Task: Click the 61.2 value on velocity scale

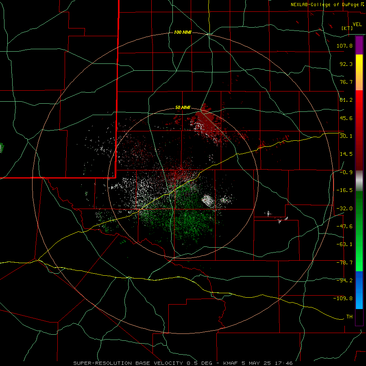Action: [x=346, y=100]
